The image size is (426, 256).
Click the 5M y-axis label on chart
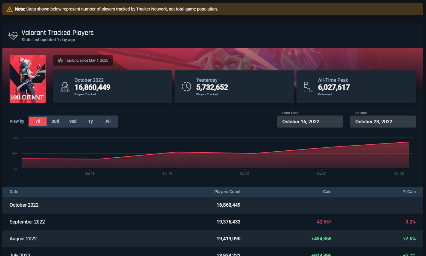tap(15, 154)
